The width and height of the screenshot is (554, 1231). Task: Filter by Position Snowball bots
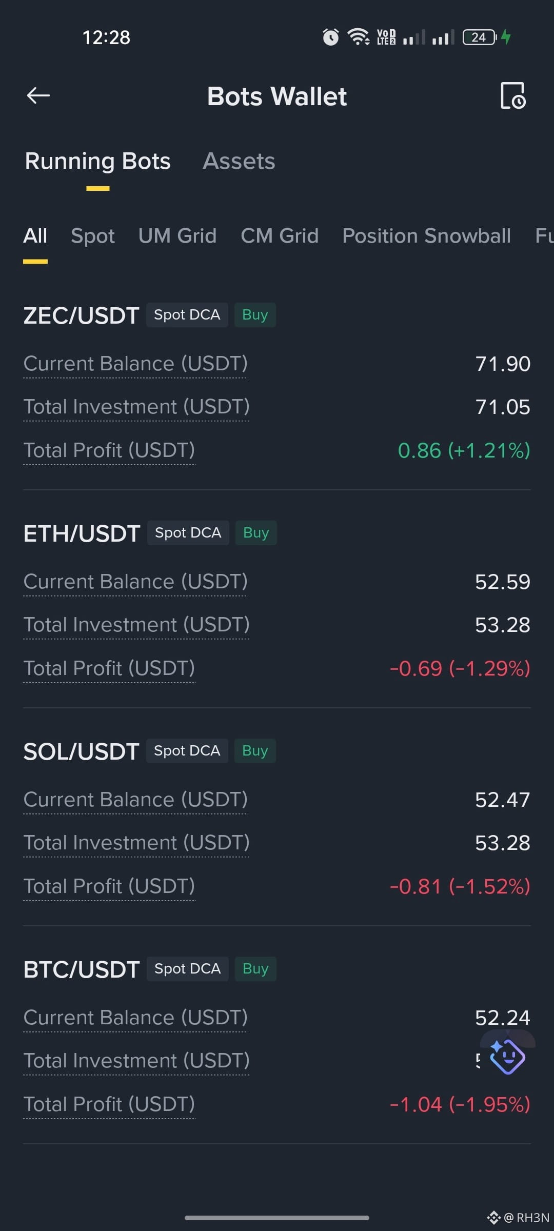[426, 236]
